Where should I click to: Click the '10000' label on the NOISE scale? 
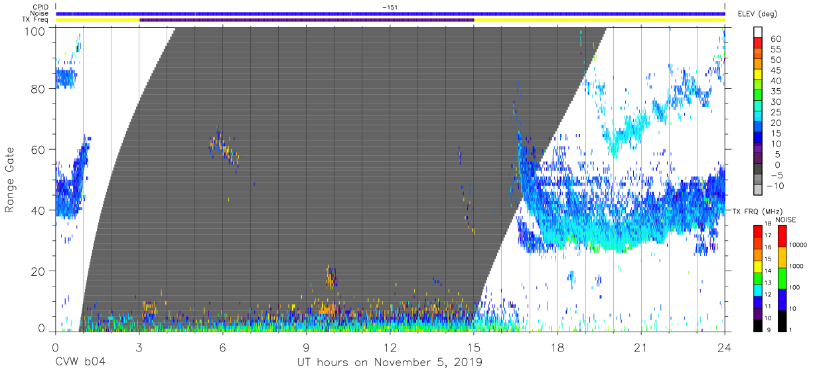point(798,245)
